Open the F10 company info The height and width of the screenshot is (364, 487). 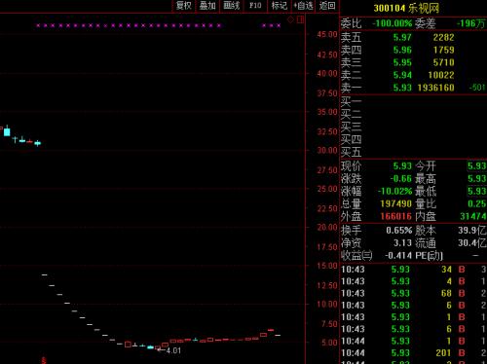pos(255,6)
